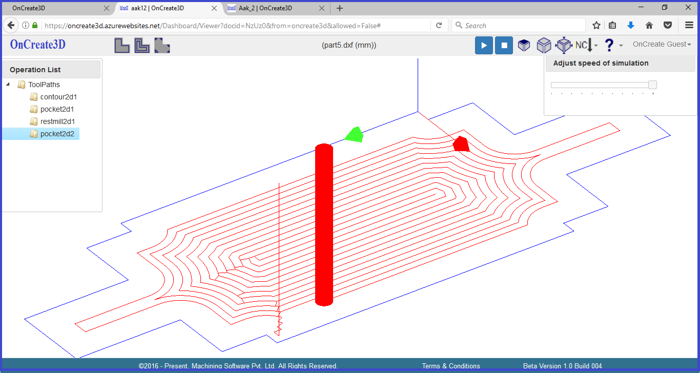This screenshot has height=373, width=700.
Task: Click the OnCreate3D logo link
Action: (x=38, y=45)
